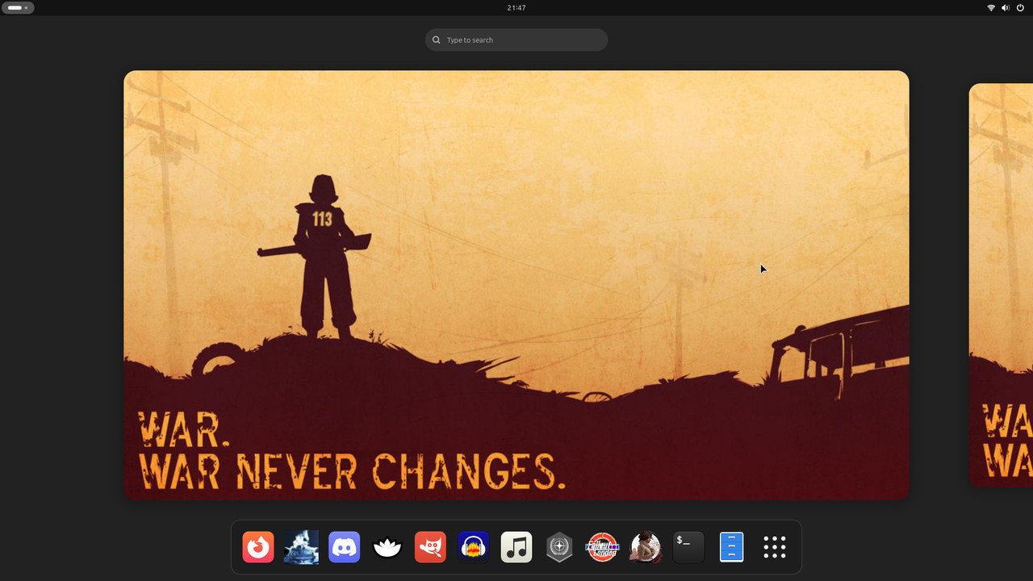1033x581 pixels.
Task: Launch the round character portrait game icon
Action: [646, 547]
